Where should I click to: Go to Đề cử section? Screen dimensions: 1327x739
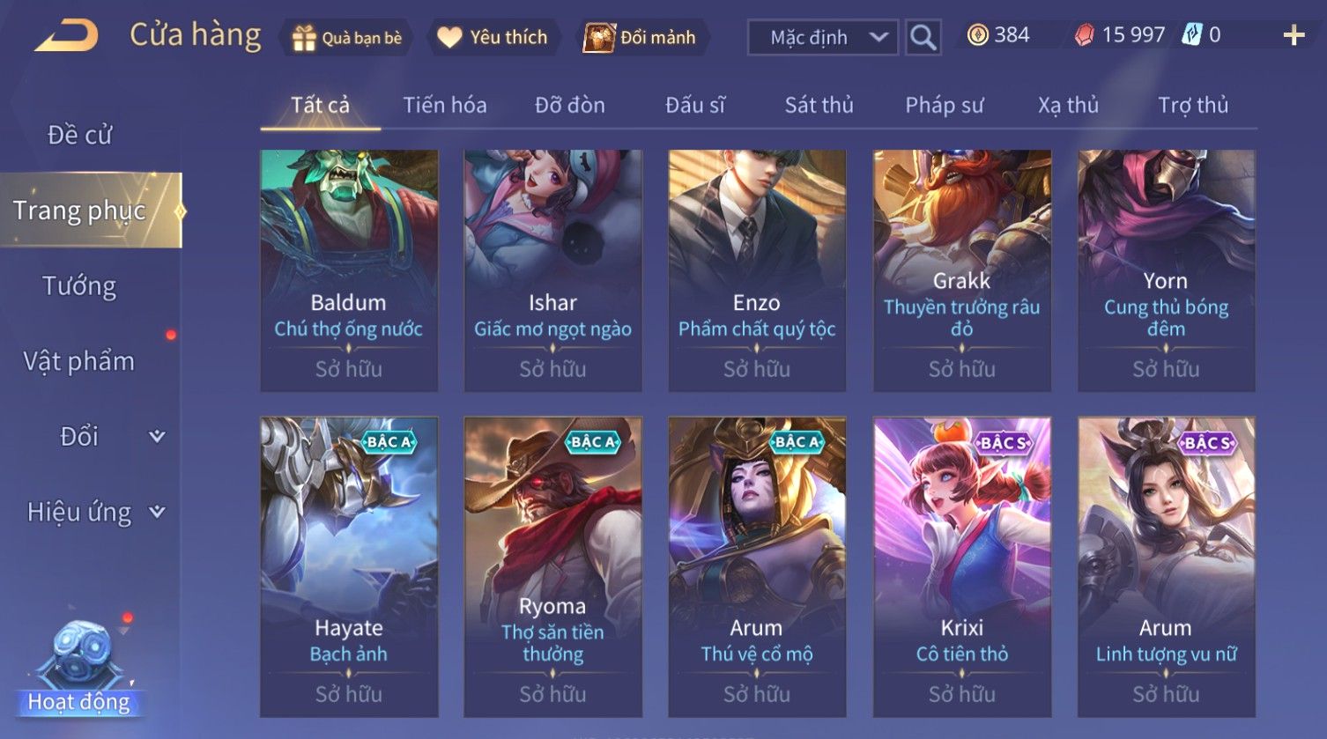[79, 135]
